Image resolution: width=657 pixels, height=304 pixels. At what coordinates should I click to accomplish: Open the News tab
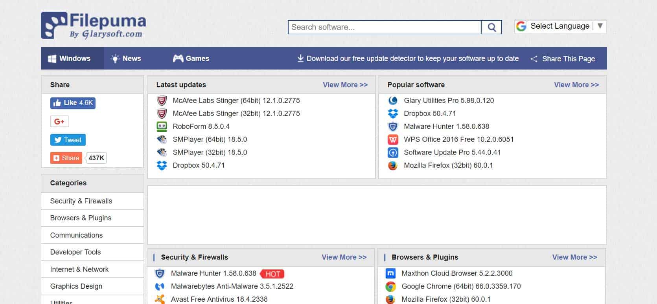coord(126,59)
